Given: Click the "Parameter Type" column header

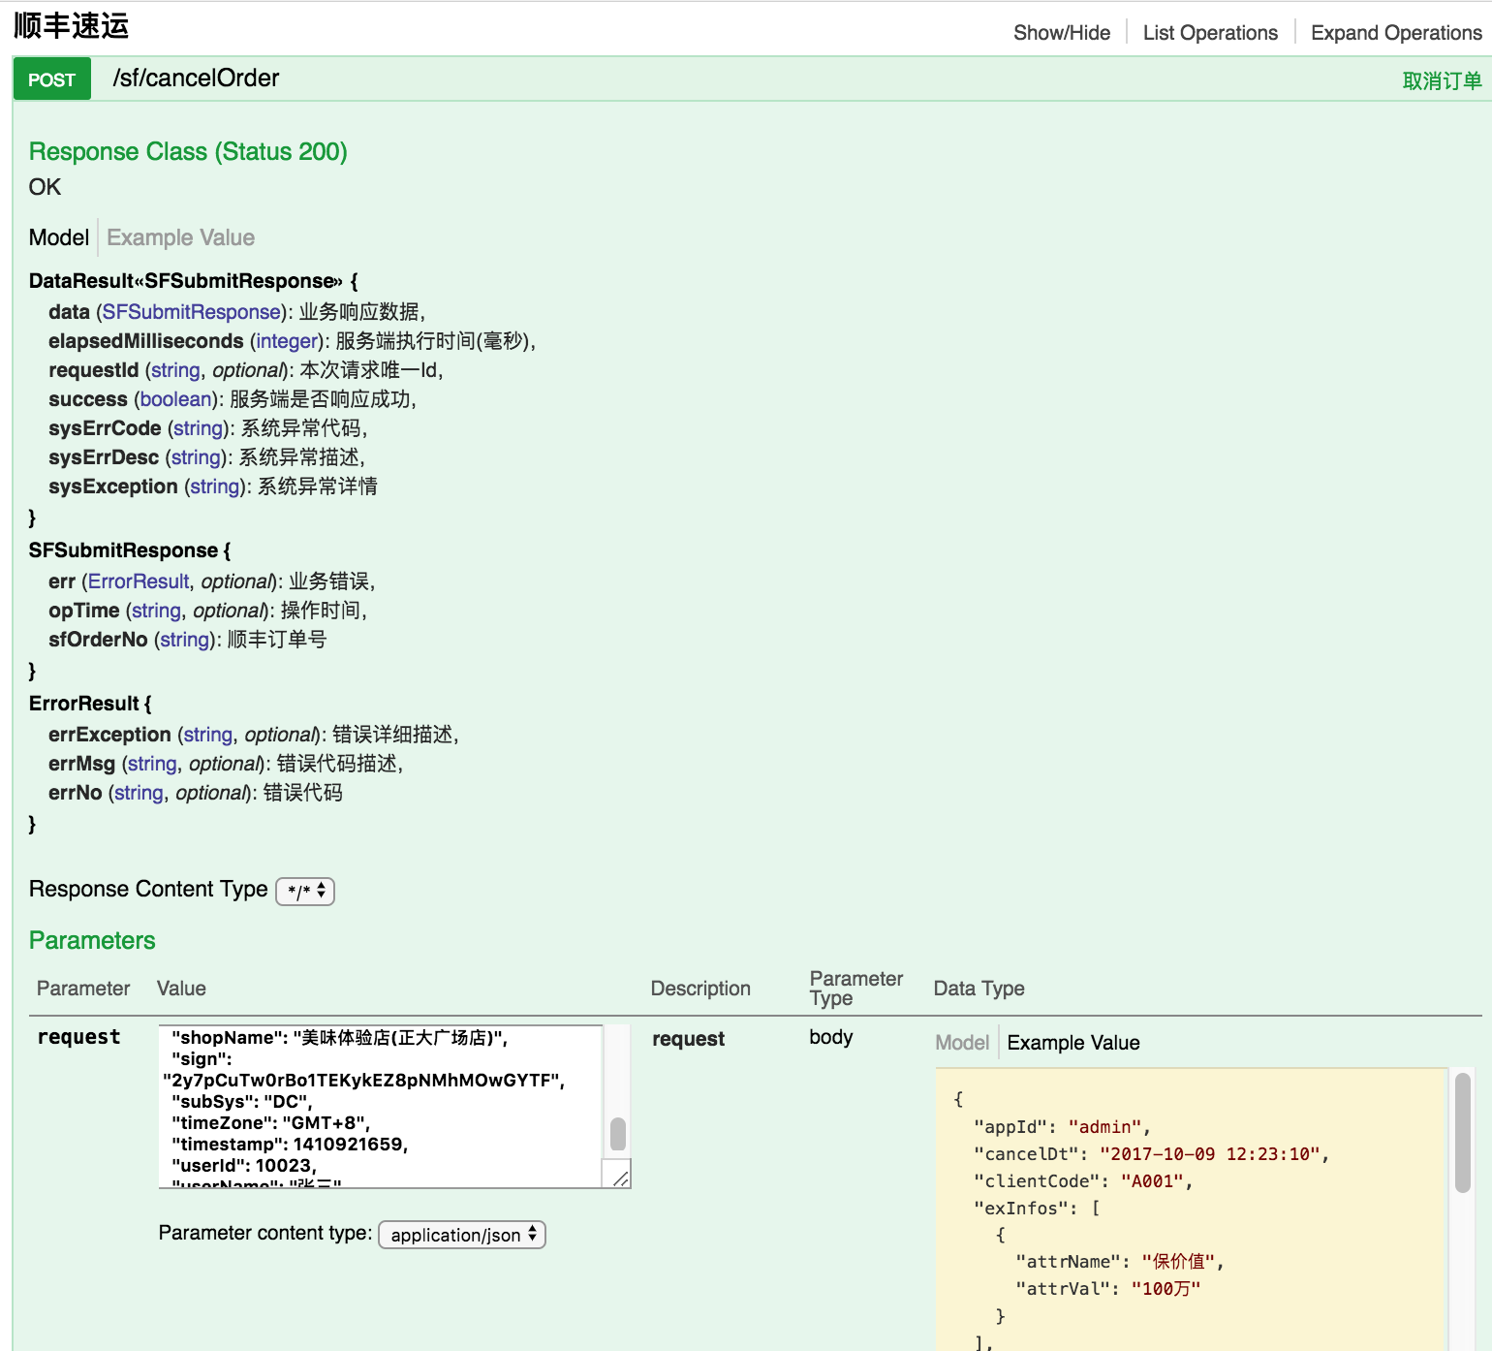Looking at the screenshot, I should (x=856, y=989).
